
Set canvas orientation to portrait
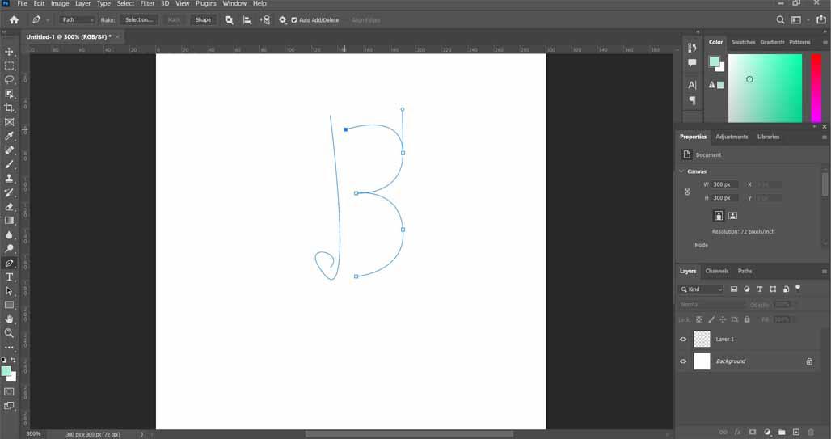[x=719, y=216]
